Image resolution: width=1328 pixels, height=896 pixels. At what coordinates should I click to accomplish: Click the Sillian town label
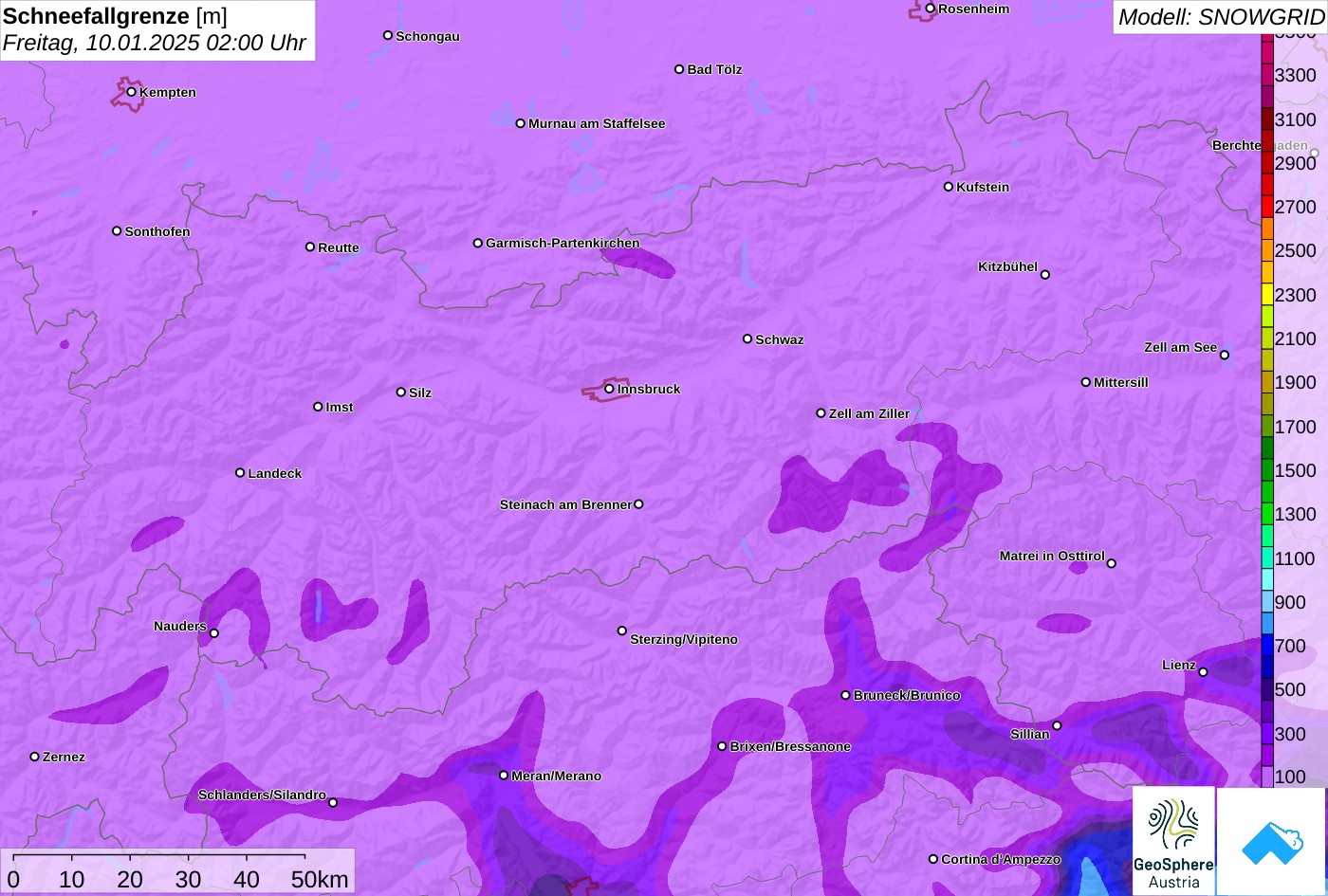click(x=1030, y=734)
